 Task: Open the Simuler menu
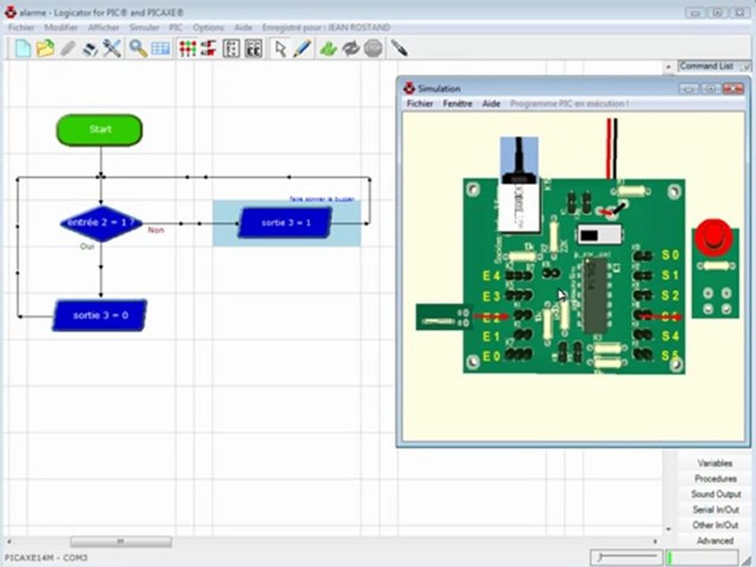tap(144, 28)
